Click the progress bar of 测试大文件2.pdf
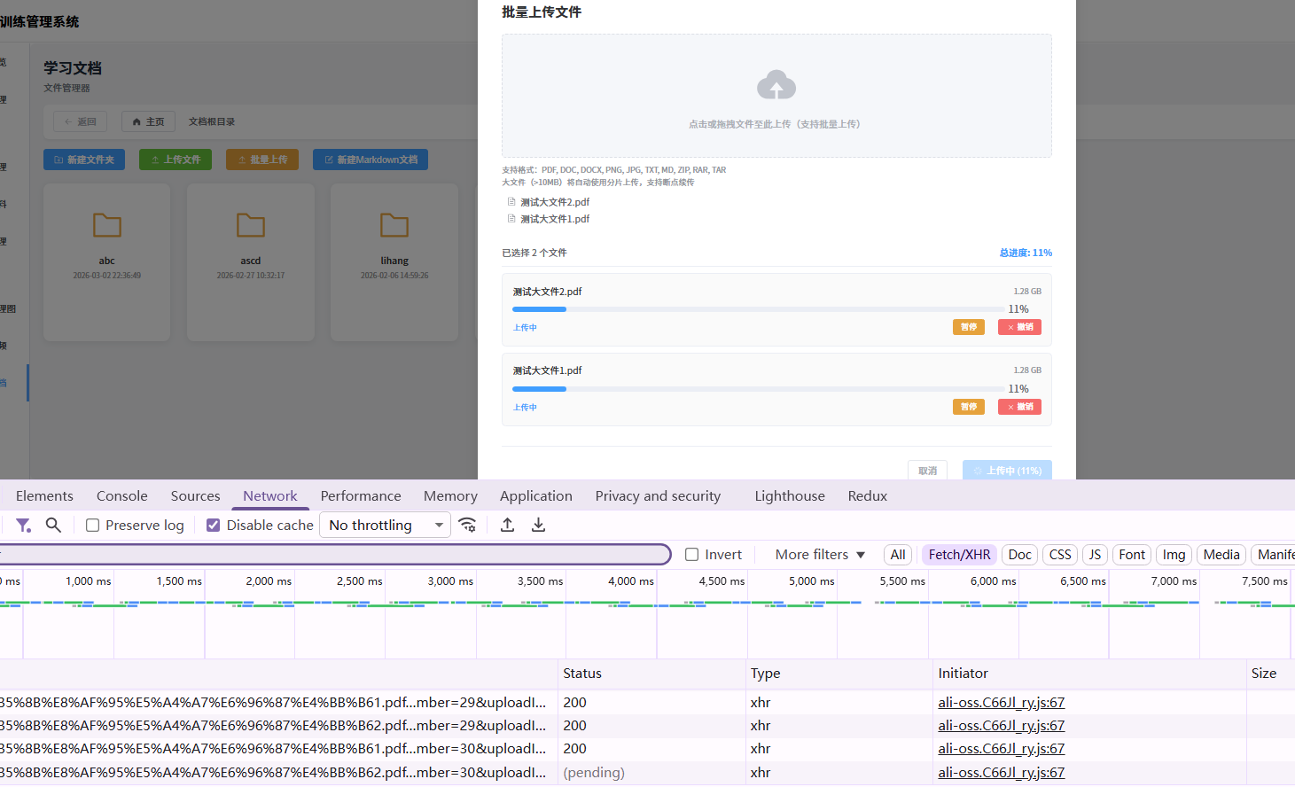 pyautogui.click(x=758, y=309)
